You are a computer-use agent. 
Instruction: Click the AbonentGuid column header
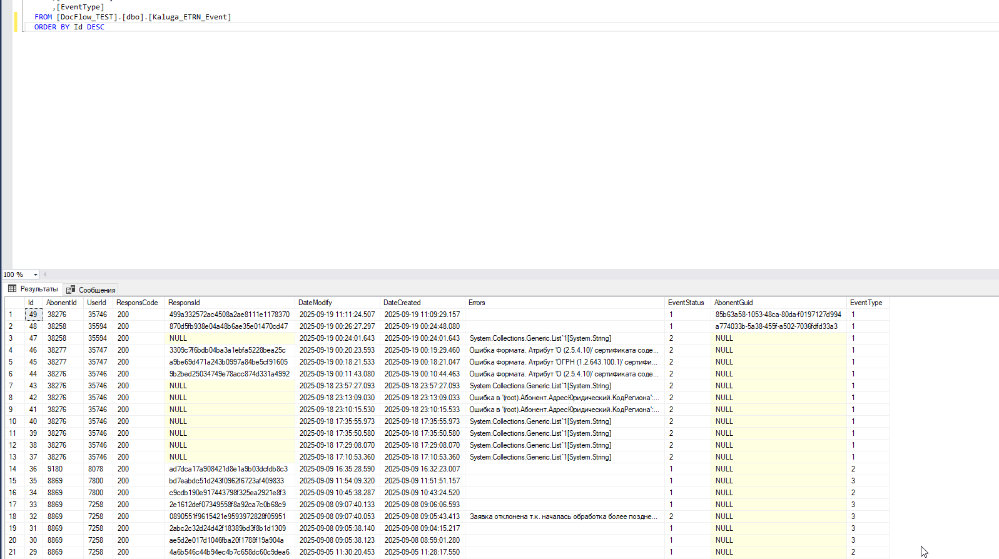(779, 303)
